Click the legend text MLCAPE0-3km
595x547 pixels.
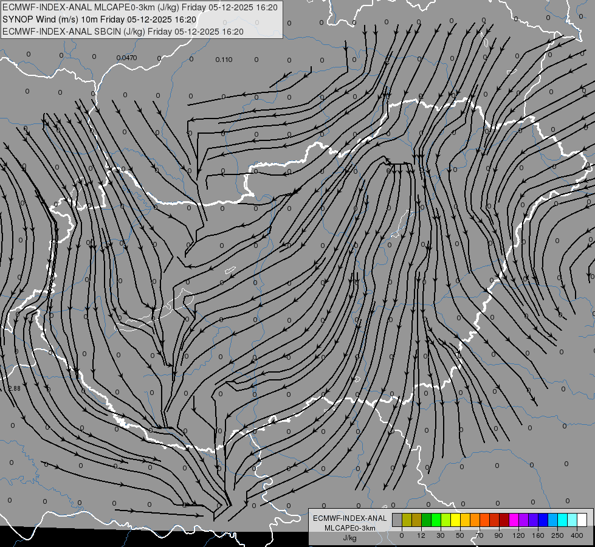(x=350, y=528)
